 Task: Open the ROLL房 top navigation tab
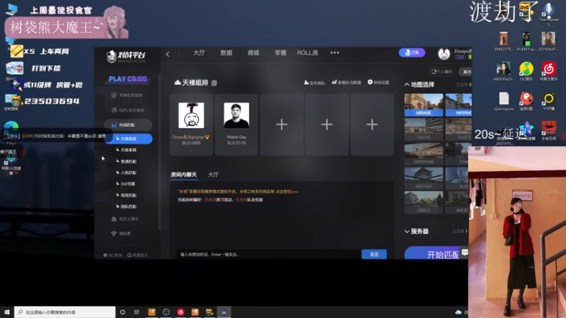pos(308,53)
